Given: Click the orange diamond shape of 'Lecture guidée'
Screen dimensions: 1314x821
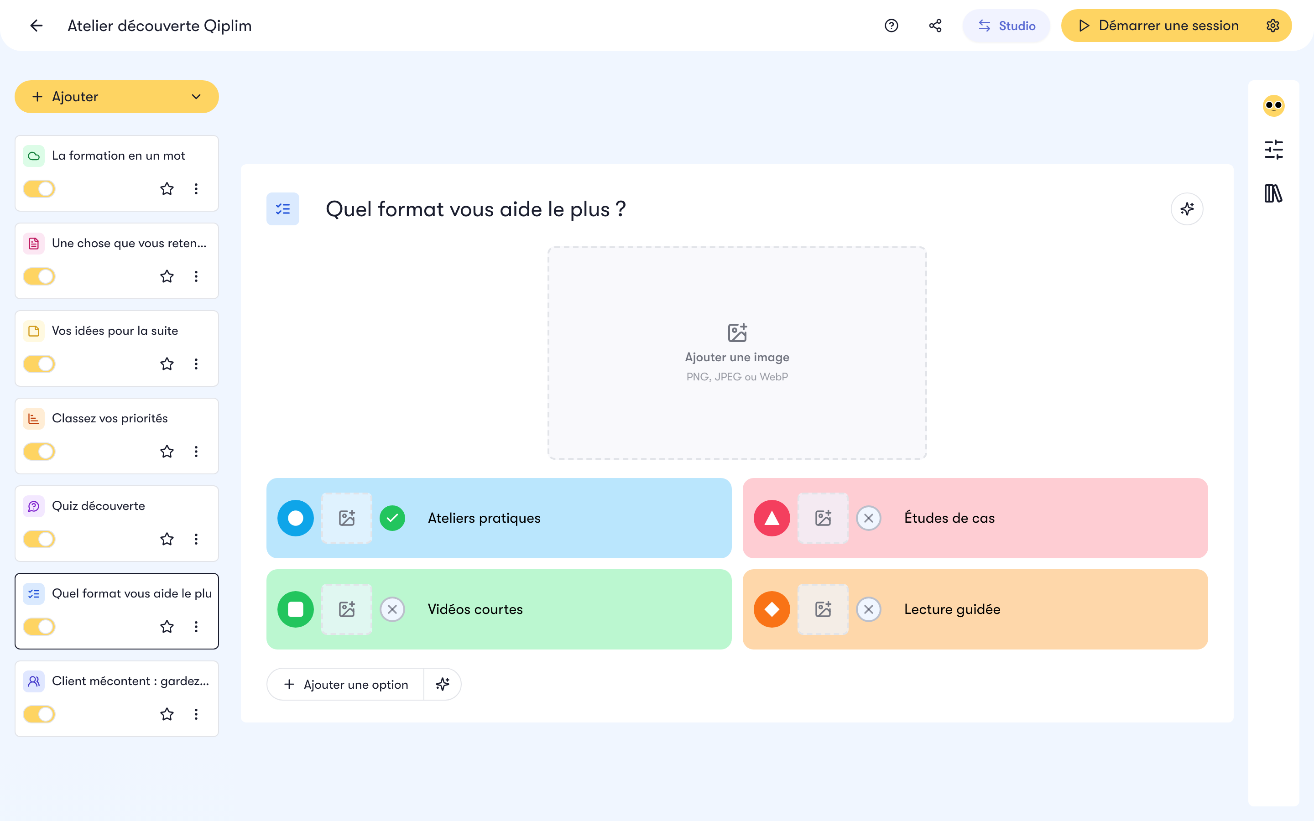Looking at the screenshot, I should pyautogui.click(x=772, y=609).
